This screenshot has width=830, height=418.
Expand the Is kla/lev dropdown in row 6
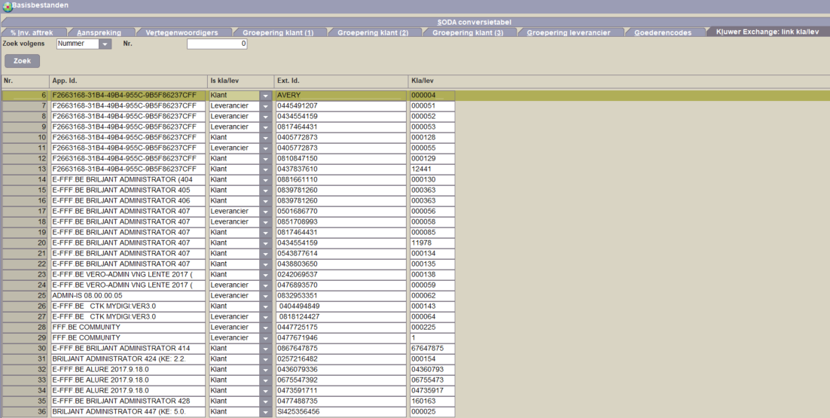pos(265,96)
